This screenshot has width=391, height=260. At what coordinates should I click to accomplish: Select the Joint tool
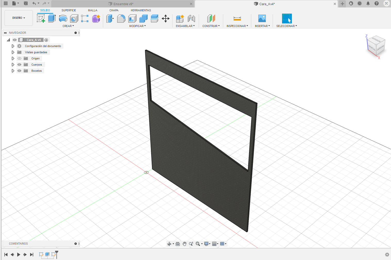coord(191,19)
